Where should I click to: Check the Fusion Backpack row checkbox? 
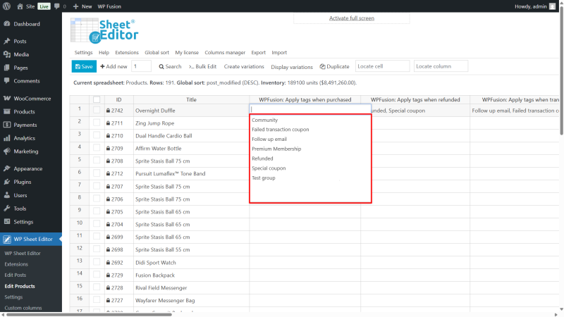tap(97, 275)
